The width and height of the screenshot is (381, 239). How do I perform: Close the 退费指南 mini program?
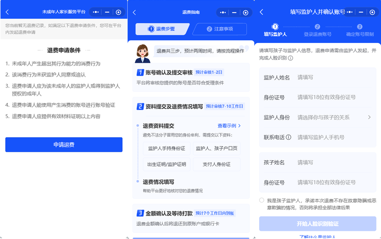[246, 12]
